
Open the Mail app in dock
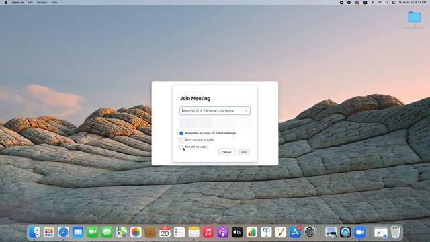point(78,232)
